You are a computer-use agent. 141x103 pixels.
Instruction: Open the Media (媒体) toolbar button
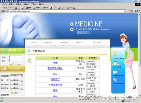coord(45,8)
